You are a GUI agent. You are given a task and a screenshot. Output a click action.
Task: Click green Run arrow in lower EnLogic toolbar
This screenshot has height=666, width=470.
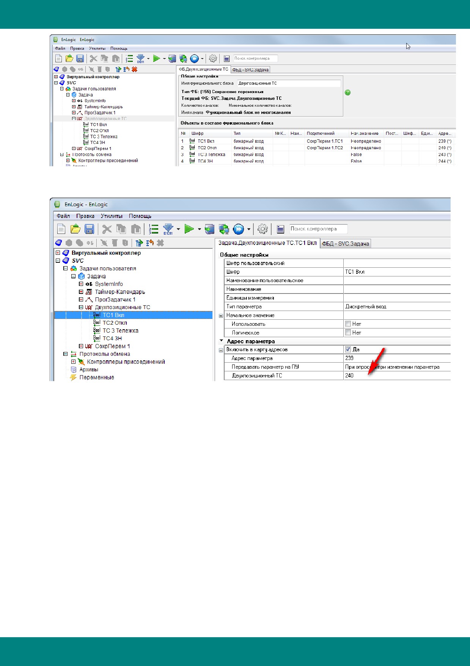tap(189, 229)
